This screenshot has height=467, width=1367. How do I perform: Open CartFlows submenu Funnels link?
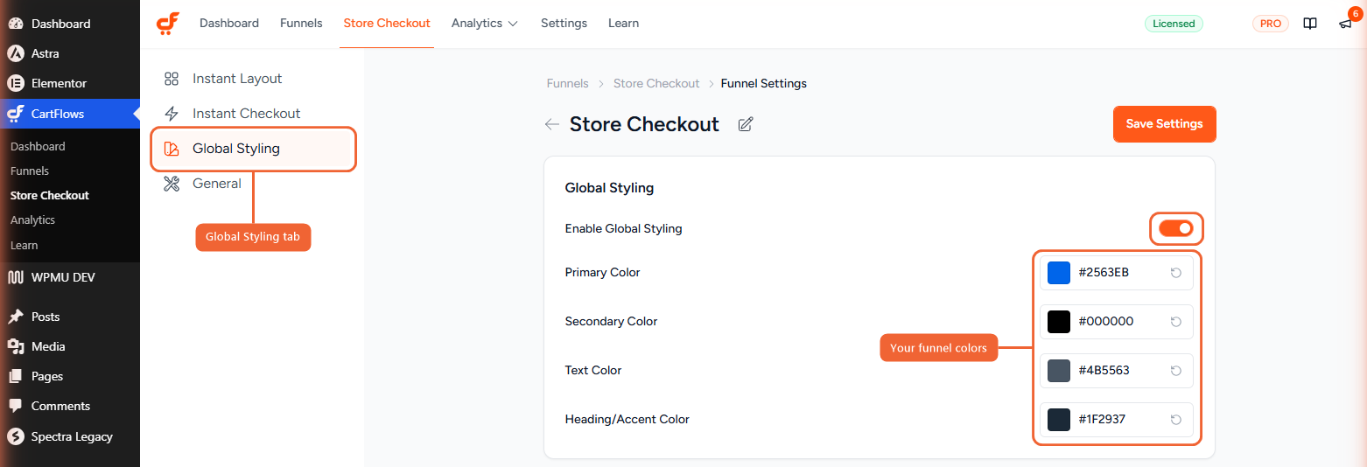30,171
